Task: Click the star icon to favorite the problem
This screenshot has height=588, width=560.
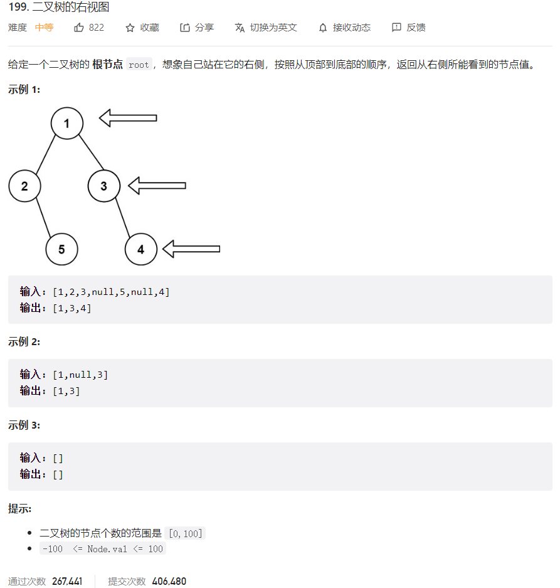Action: (130, 28)
